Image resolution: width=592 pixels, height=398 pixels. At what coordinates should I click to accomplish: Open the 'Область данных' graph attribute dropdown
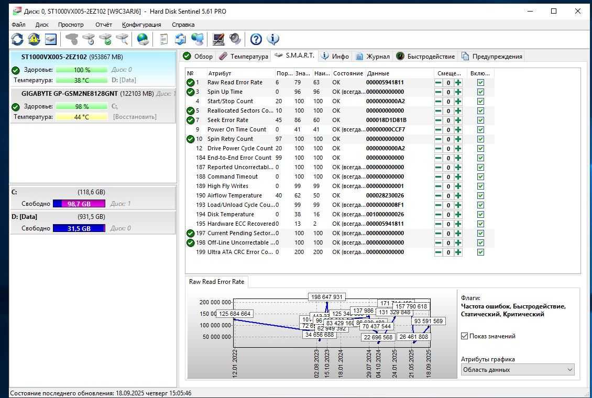(x=518, y=370)
